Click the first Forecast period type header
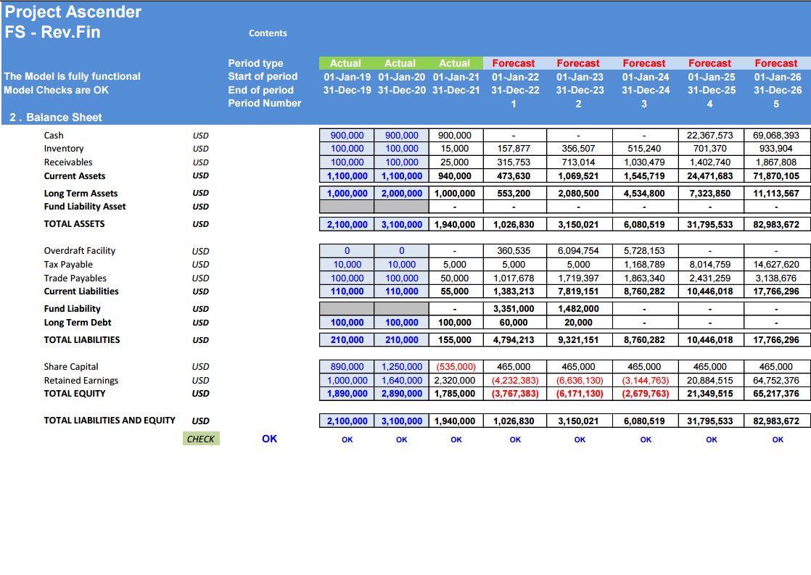This screenshot has width=811, height=575. click(513, 63)
